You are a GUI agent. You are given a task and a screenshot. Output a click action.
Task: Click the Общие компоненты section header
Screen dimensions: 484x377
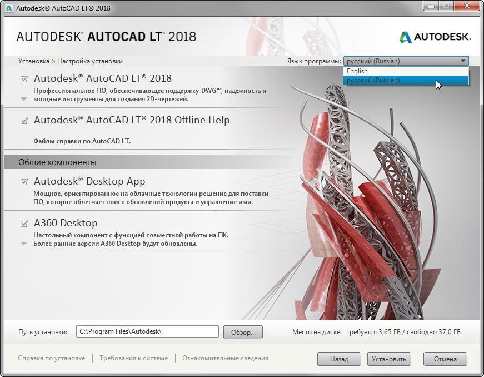click(x=57, y=162)
